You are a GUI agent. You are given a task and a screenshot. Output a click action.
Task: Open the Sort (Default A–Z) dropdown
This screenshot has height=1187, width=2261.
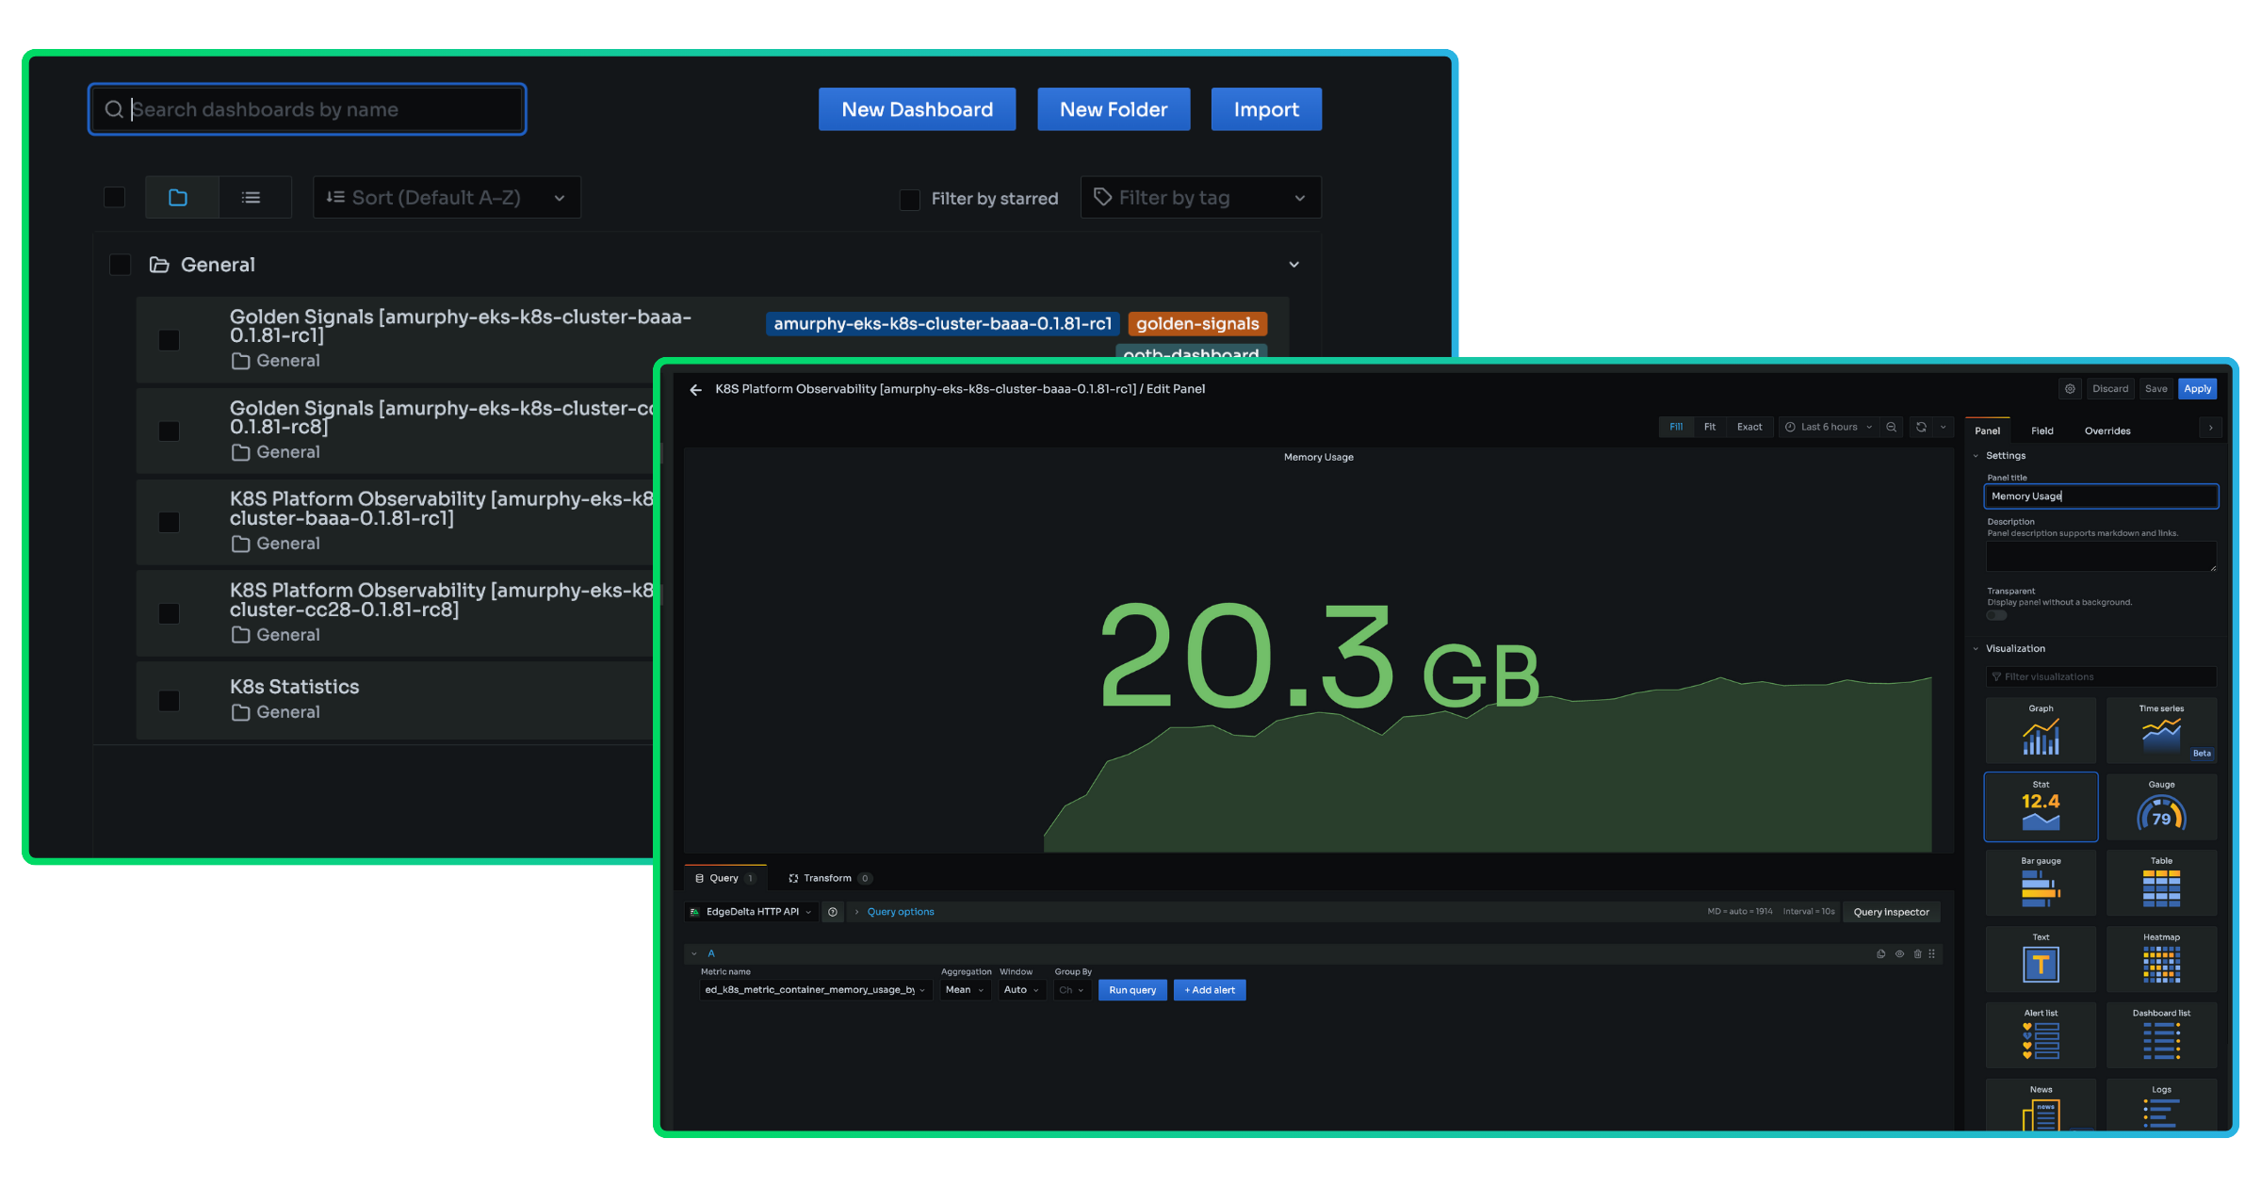coord(447,198)
